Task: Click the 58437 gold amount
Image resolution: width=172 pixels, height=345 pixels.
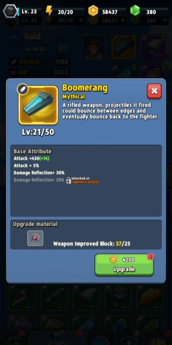Action: [x=110, y=12]
